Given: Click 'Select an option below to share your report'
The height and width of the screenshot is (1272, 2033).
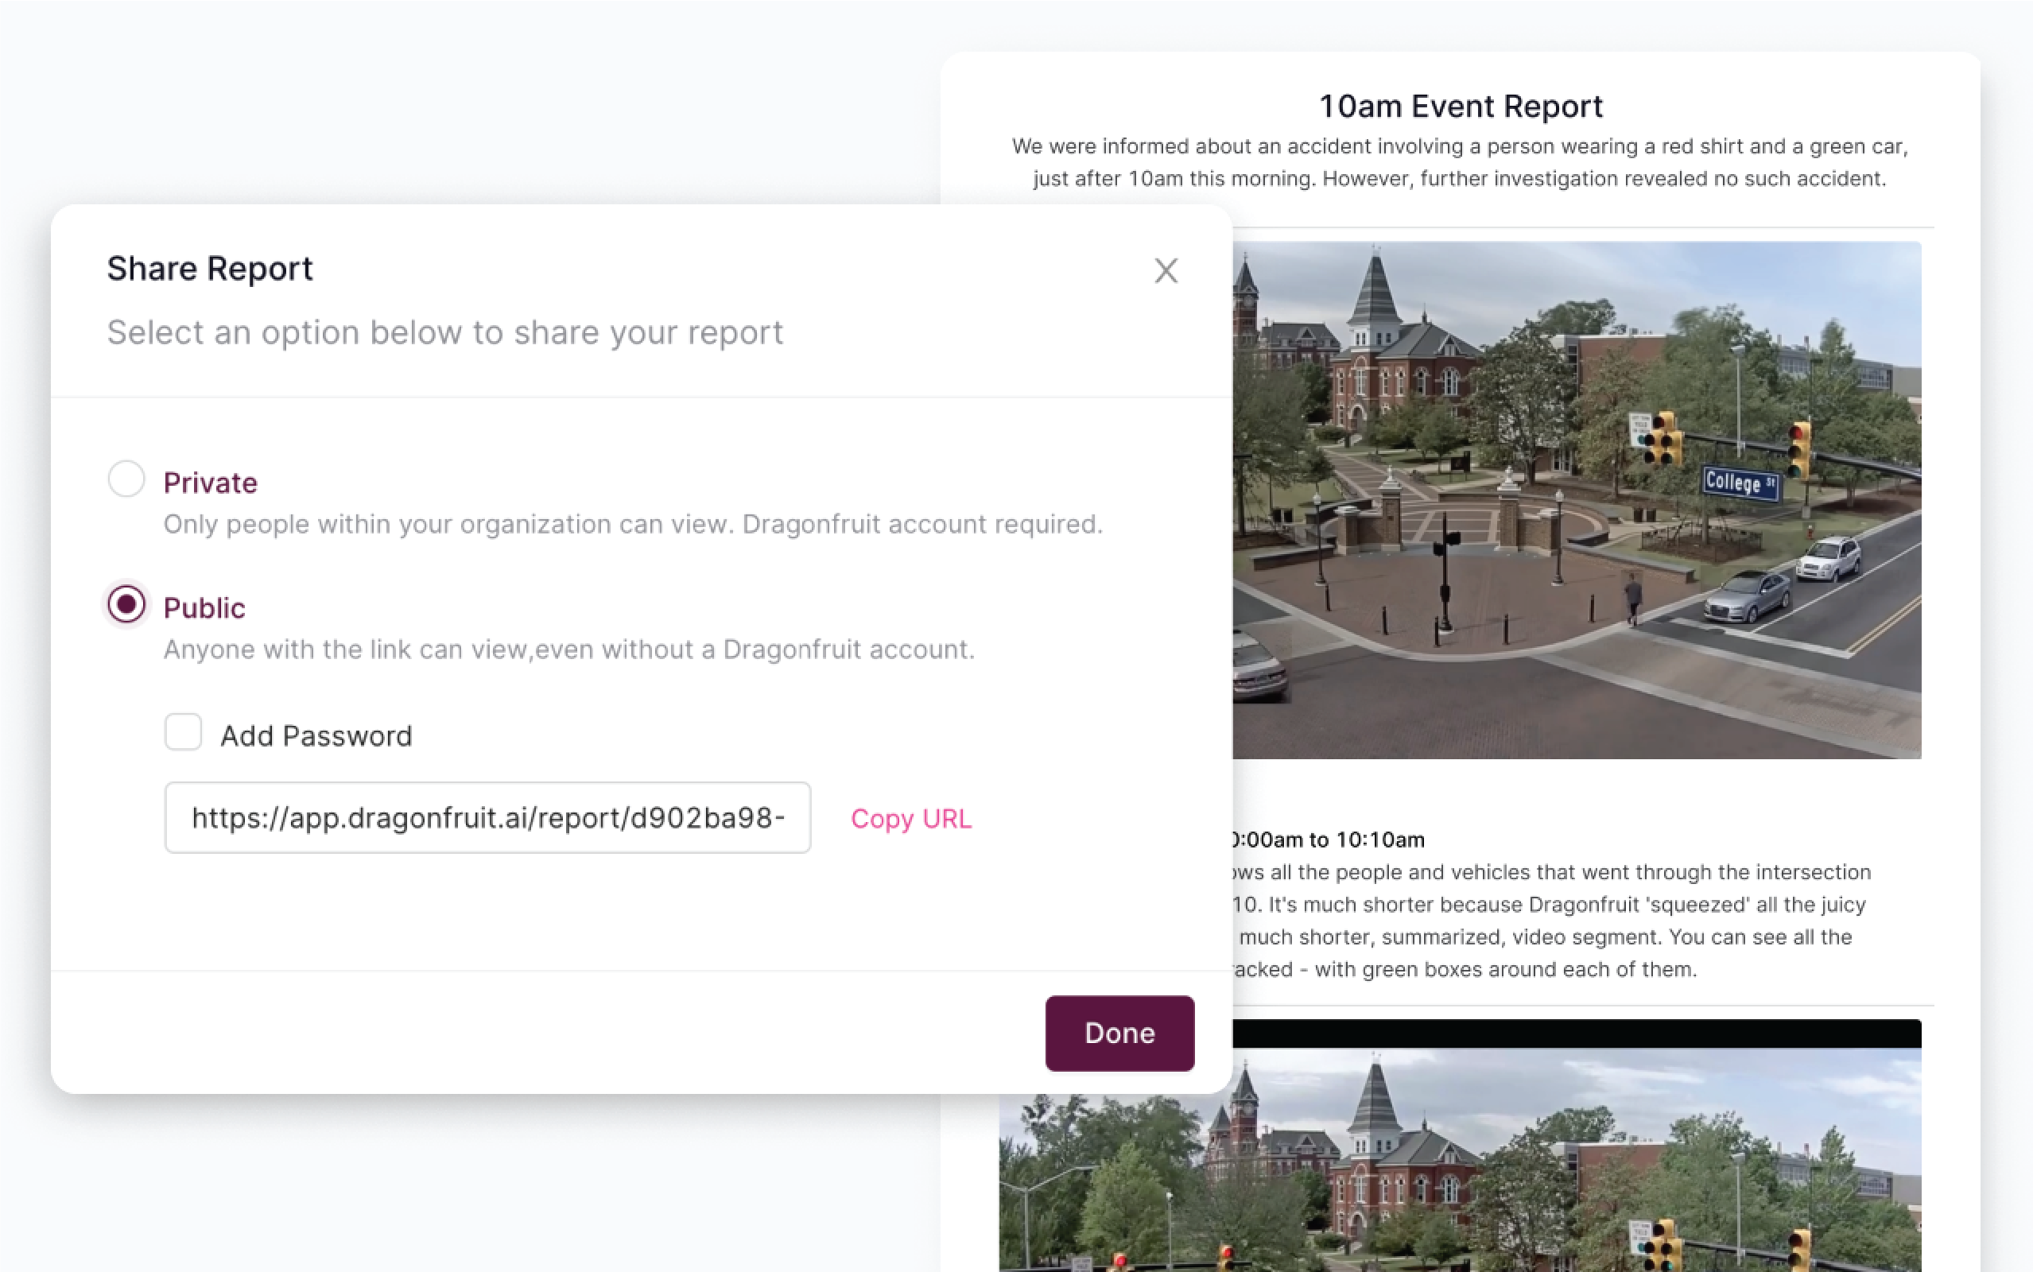Looking at the screenshot, I should click(445, 332).
